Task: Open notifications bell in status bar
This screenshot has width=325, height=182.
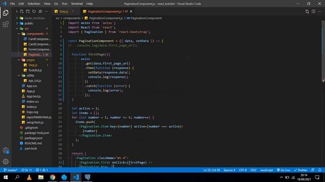Action: 319,170
